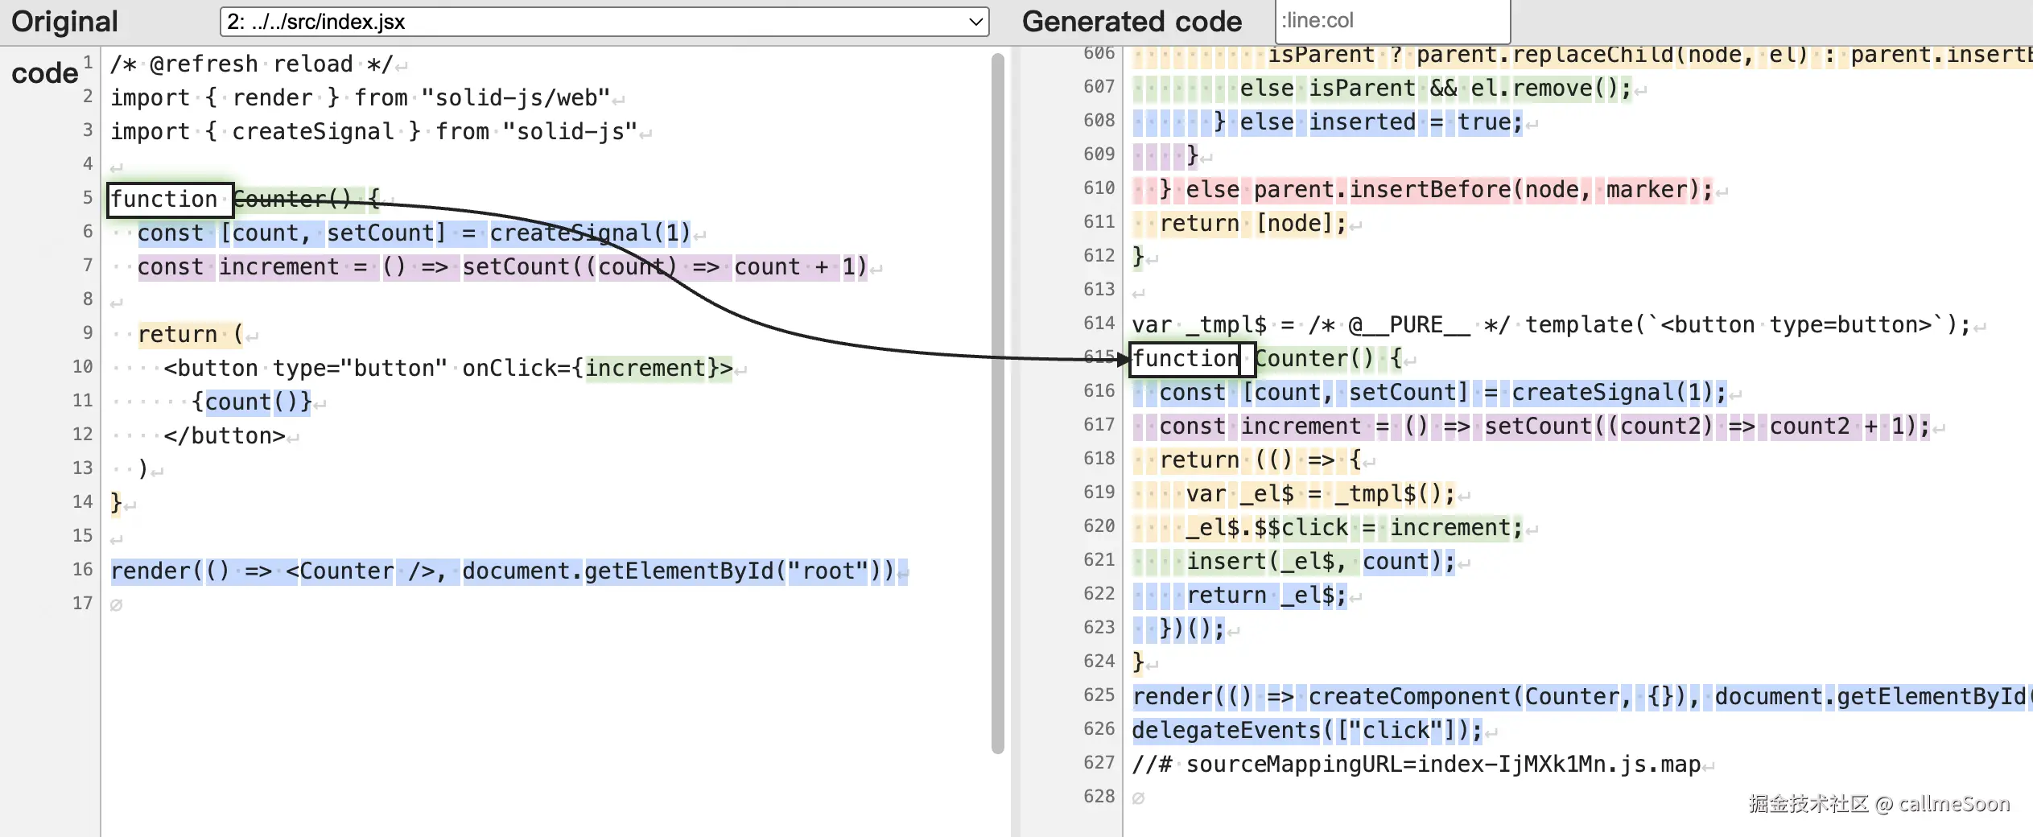Click "setCount]" on original line 6
The image size is (2033, 837).
(x=386, y=233)
